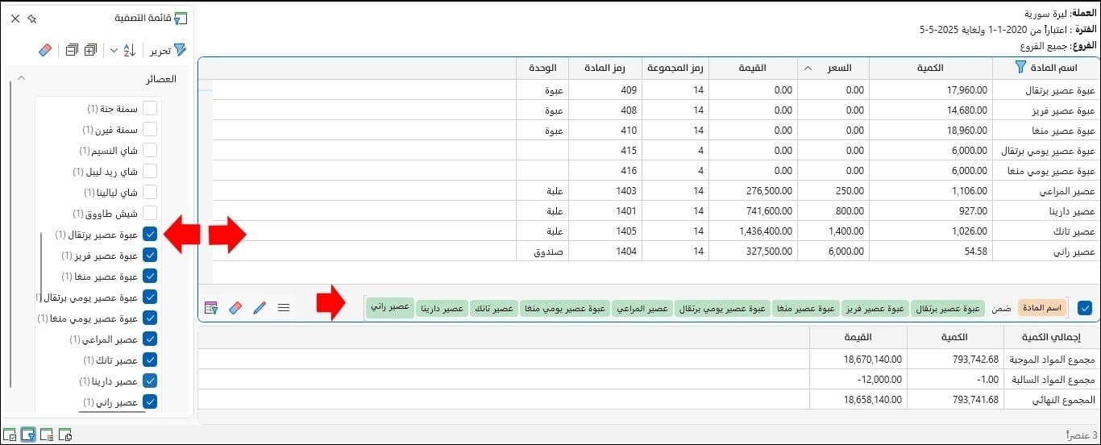
Task: Click the filter builder icon in filter bar
Action: coord(211,308)
